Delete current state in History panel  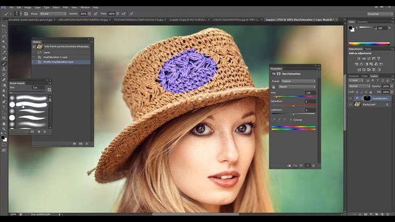point(87,144)
